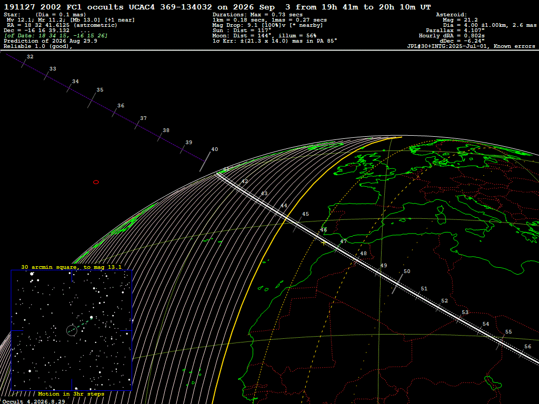The height and width of the screenshot is (404, 539).
Task: Click minute marker 53 on the white track
Action: pos(465,312)
